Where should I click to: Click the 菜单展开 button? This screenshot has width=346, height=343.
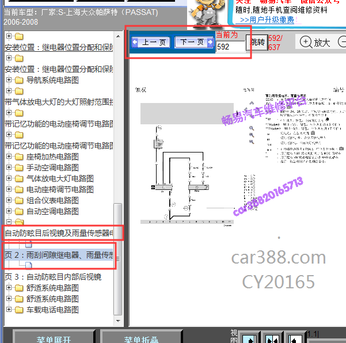point(54,337)
